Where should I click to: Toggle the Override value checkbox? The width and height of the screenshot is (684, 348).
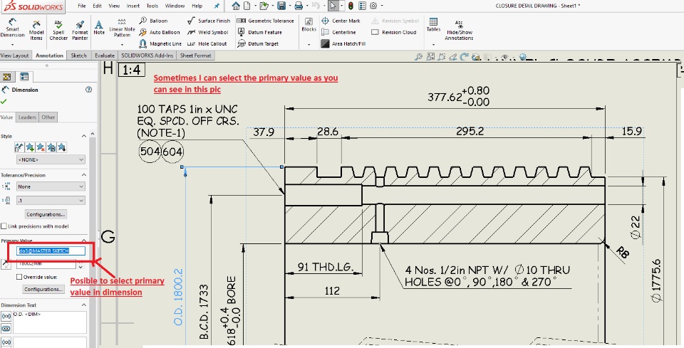(19, 277)
